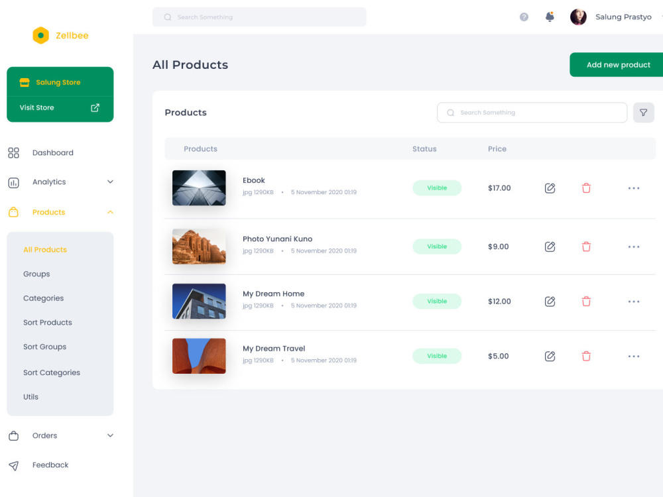The height and width of the screenshot is (497, 663).
Task: Click the Products bag icon in the sidebar
Action: [13, 212]
